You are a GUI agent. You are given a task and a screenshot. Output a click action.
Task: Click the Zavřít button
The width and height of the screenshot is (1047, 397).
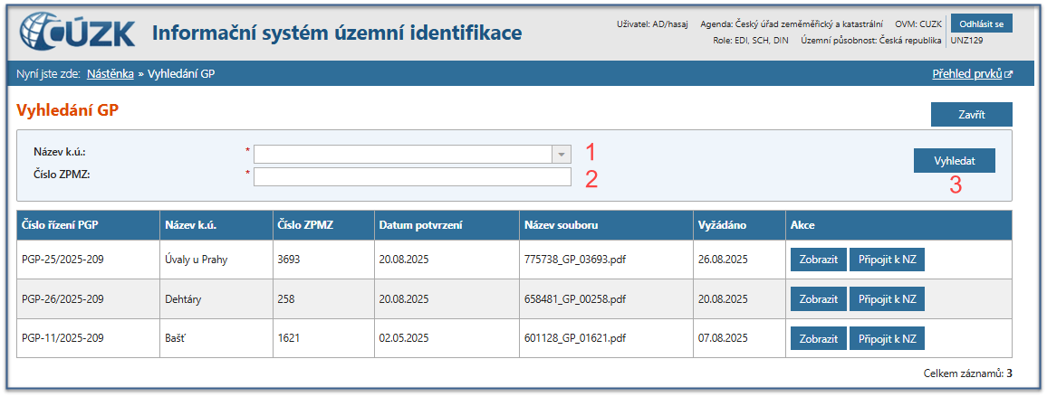(x=971, y=115)
